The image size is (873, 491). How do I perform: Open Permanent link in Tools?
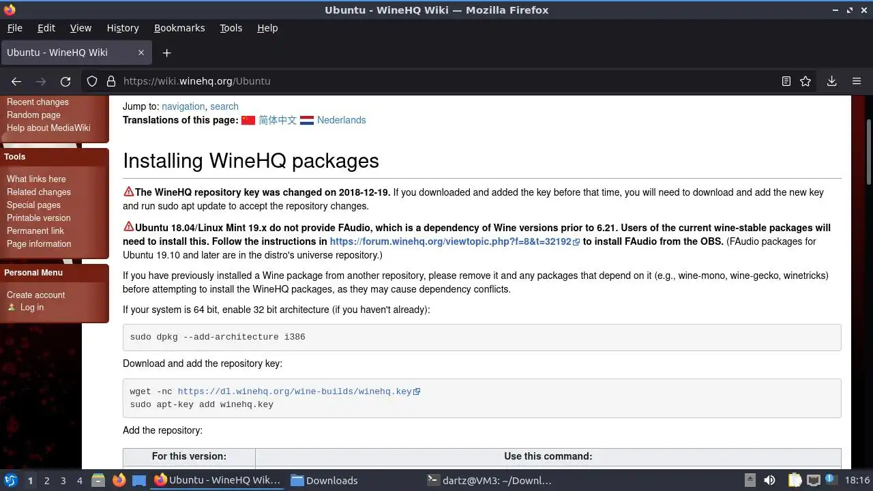click(35, 231)
